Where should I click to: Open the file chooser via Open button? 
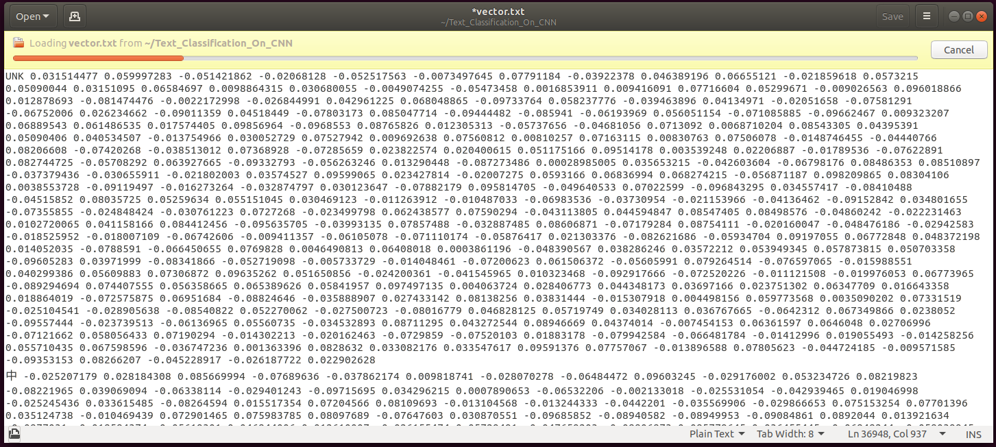[x=32, y=16]
